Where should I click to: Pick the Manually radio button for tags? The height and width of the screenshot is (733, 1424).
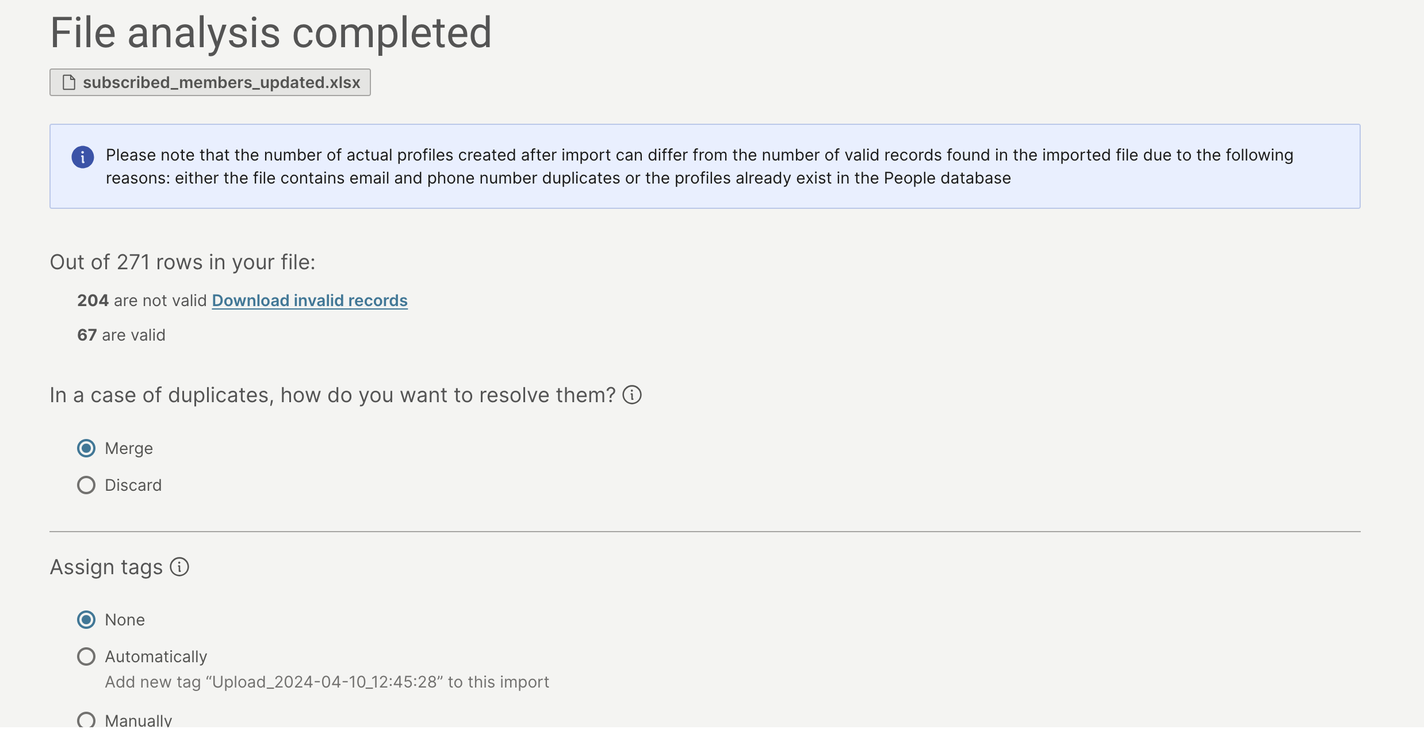pyautogui.click(x=86, y=721)
